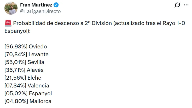This screenshot has height=108, width=192.
Task: Click the Grok icon on the post
Action: coord(177,5)
